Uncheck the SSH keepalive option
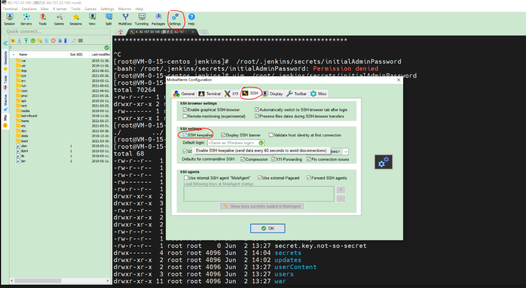 tap(186, 135)
